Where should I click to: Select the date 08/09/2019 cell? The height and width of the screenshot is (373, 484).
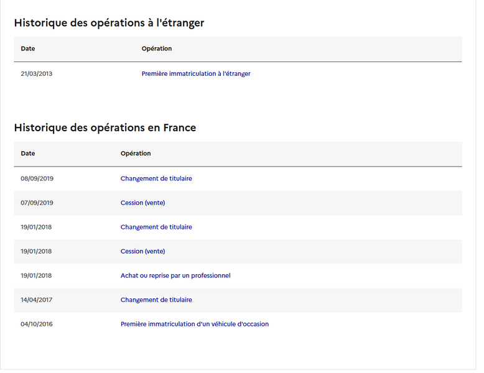(x=37, y=178)
